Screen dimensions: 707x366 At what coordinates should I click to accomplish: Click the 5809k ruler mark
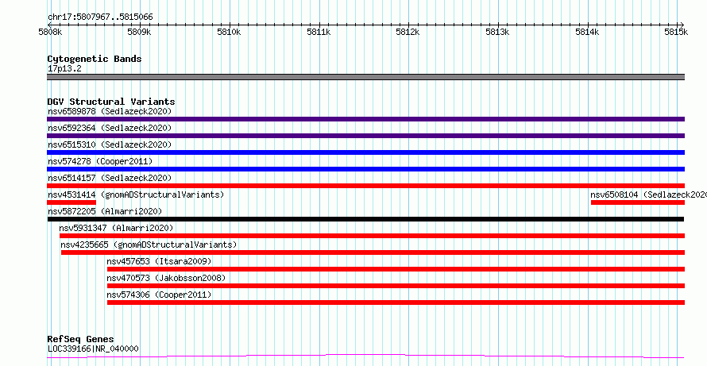pyautogui.click(x=140, y=32)
